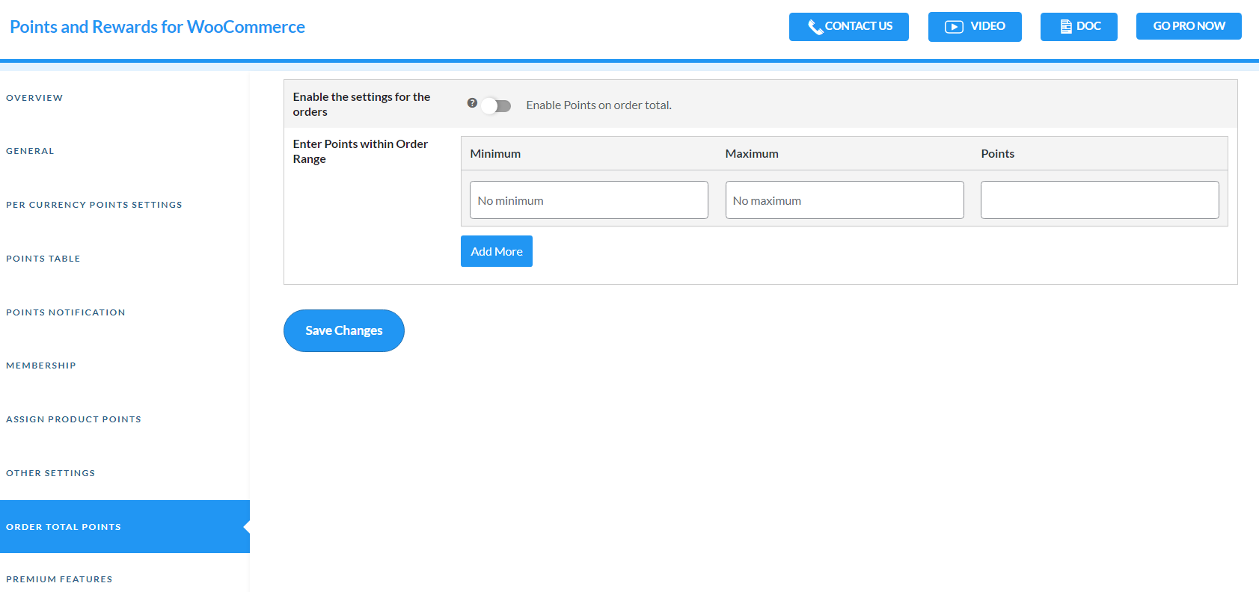Click Points and Rewards for WooCommerce title
The height and width of the screenshot is (592, 1259).
click(158, 27)
